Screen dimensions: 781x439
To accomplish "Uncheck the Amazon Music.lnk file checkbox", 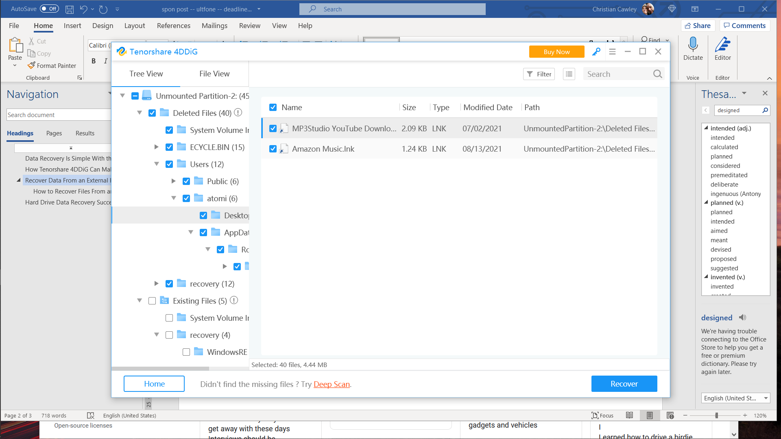I will (273, 149).
